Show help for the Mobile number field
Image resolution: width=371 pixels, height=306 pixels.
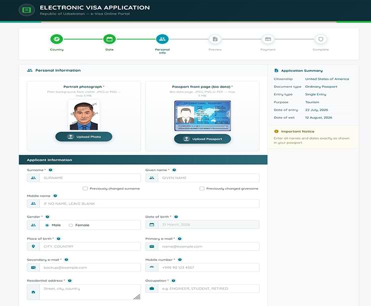(180, 260)
